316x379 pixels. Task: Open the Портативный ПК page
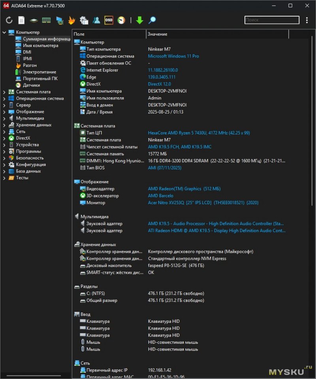(40, 78)
